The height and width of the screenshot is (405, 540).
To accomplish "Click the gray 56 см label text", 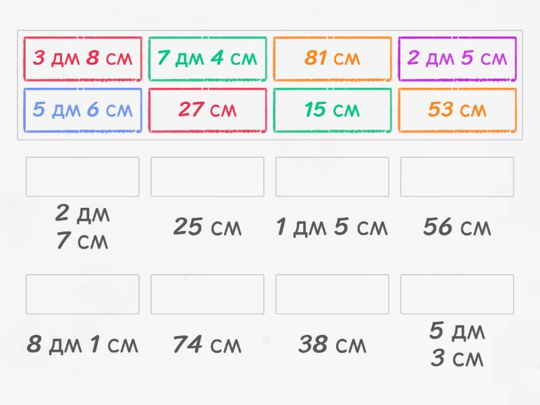I will point(457,227).
